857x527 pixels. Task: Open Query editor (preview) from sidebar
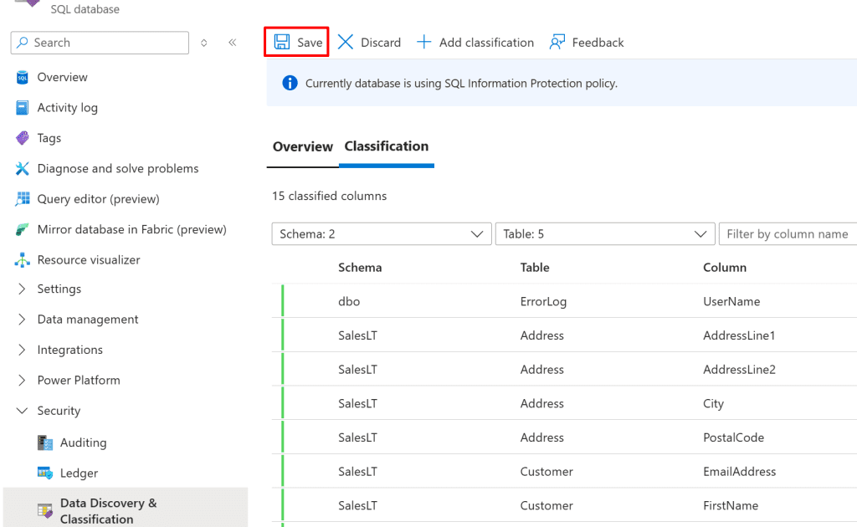click(x=98, y=199)
